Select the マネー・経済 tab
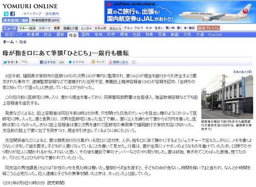 pos(27,29)
